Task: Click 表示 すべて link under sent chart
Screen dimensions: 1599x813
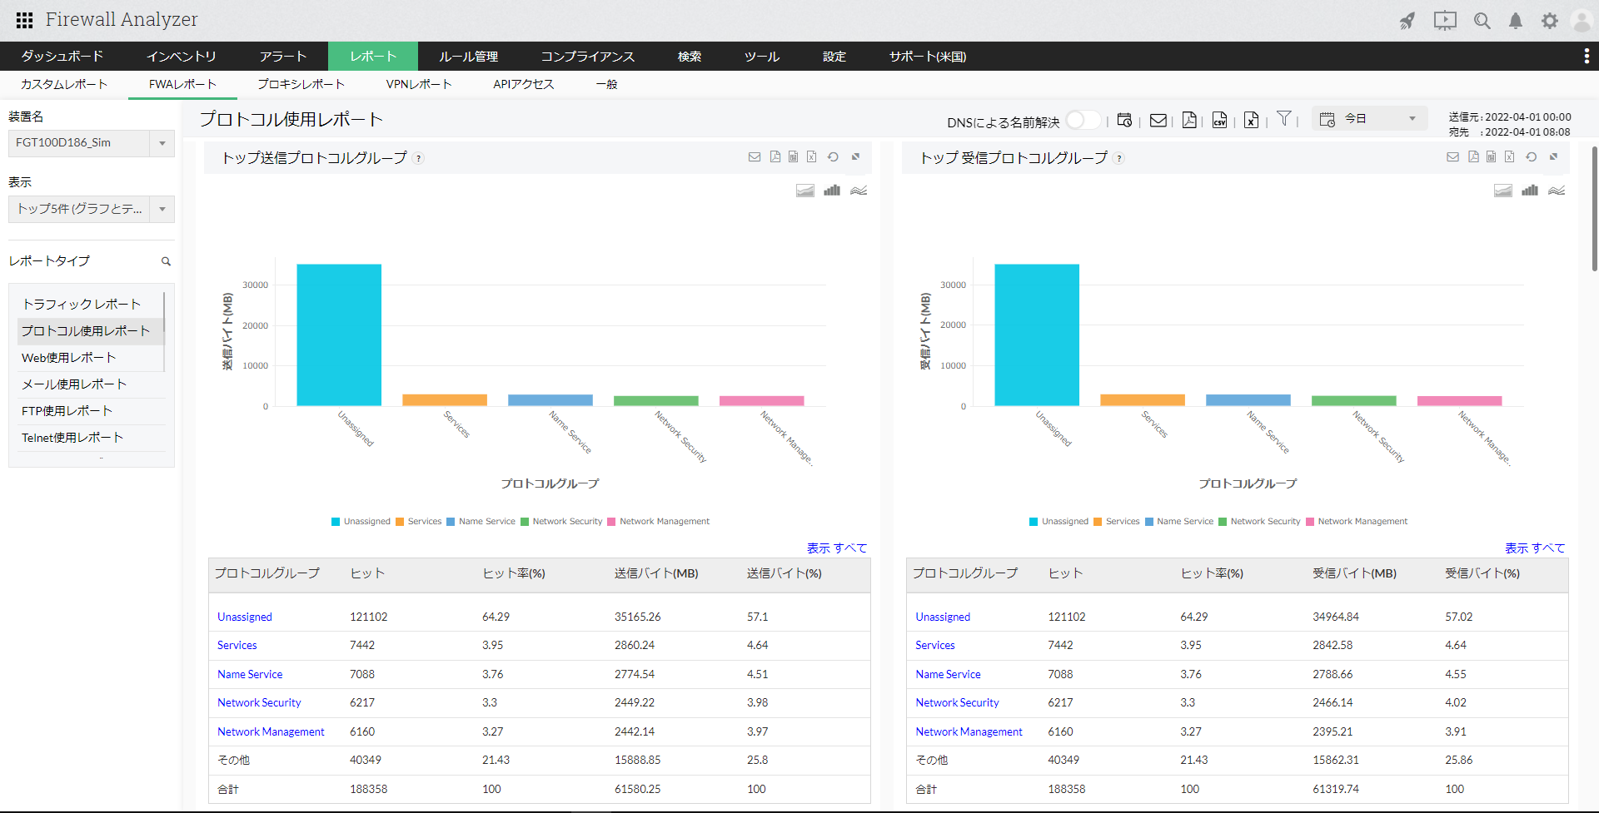Action: click(x=836, y=548)
